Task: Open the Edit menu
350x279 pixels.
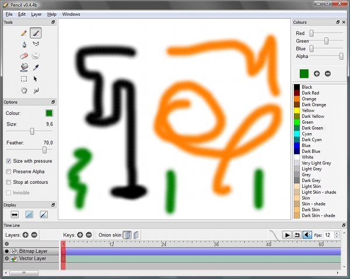Action: pyautogui.click(x=22, y=14)
